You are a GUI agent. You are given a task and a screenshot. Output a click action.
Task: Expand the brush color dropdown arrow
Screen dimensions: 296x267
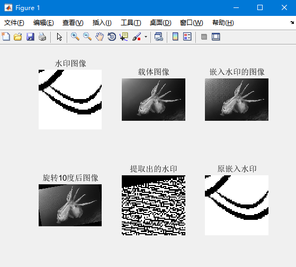coord(146,37)
